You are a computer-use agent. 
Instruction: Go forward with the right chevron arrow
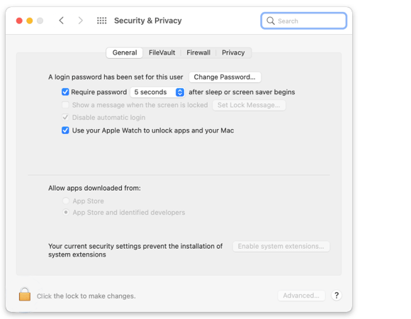81,21
